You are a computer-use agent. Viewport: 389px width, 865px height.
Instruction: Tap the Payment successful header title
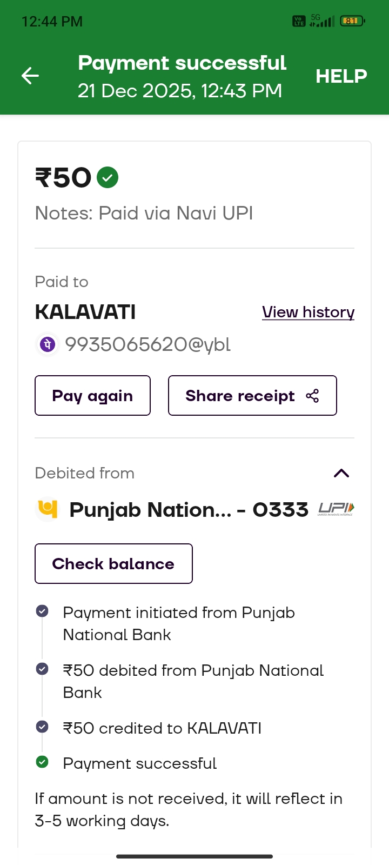(182, 63)
